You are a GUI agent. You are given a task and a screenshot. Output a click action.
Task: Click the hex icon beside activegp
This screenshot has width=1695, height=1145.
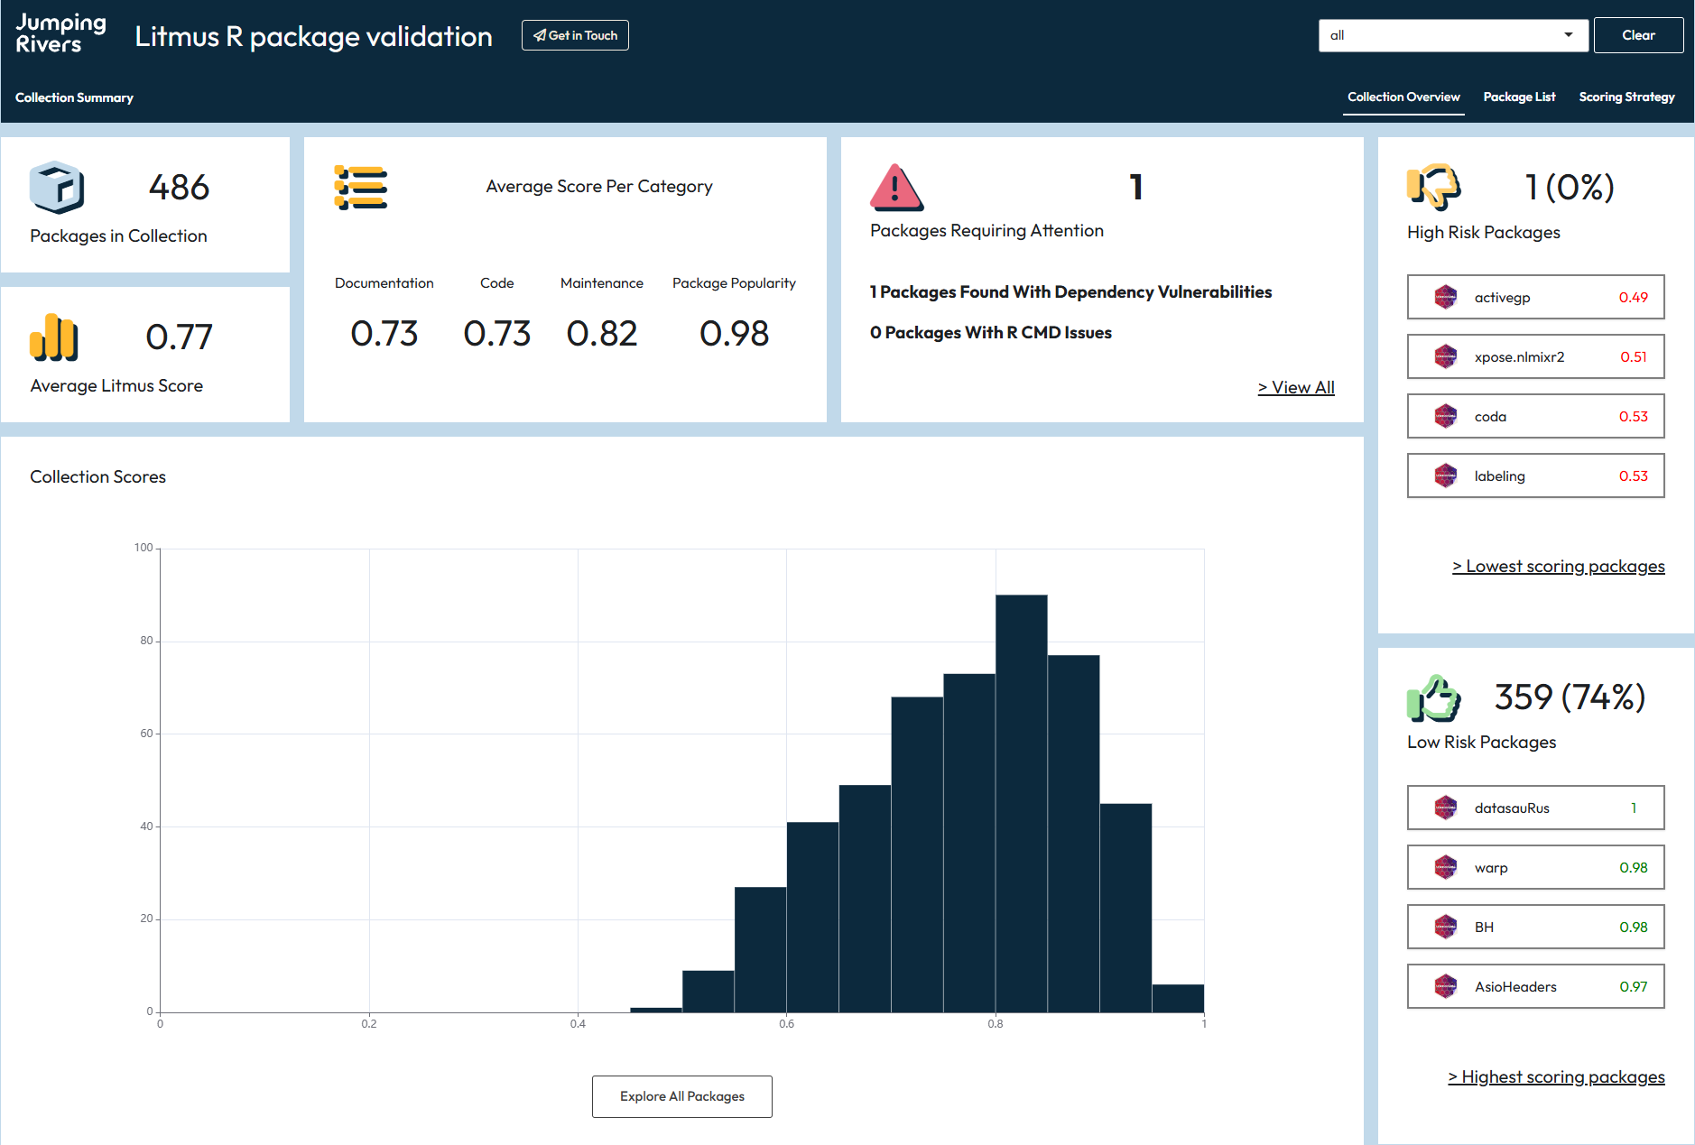1446,297
